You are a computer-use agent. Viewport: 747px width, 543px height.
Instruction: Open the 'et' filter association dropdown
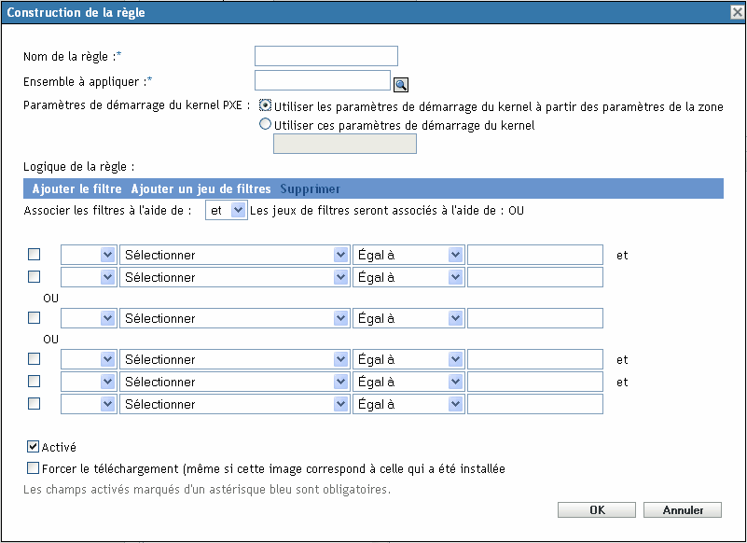[x=226, y=211]
